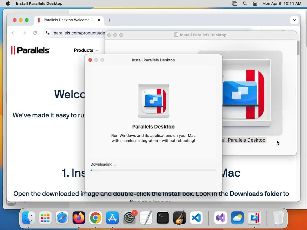
Task: Open the App Store from the Dock
Action: (112, 218)
